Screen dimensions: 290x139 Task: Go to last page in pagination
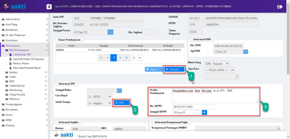127,57
